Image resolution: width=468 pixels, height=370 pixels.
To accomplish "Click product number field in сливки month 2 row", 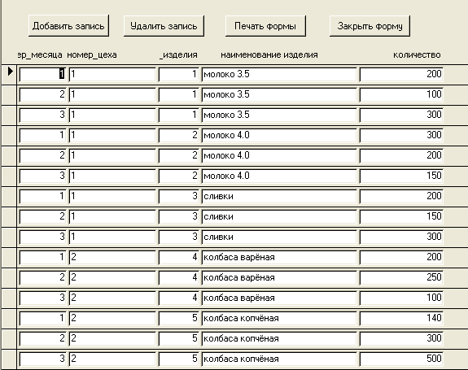I will tap(178, 216).
